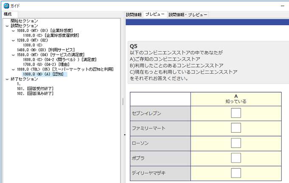Select tree item '1.' under 終了セクション
Screen dimensions: 289x183
pos(19,84)
